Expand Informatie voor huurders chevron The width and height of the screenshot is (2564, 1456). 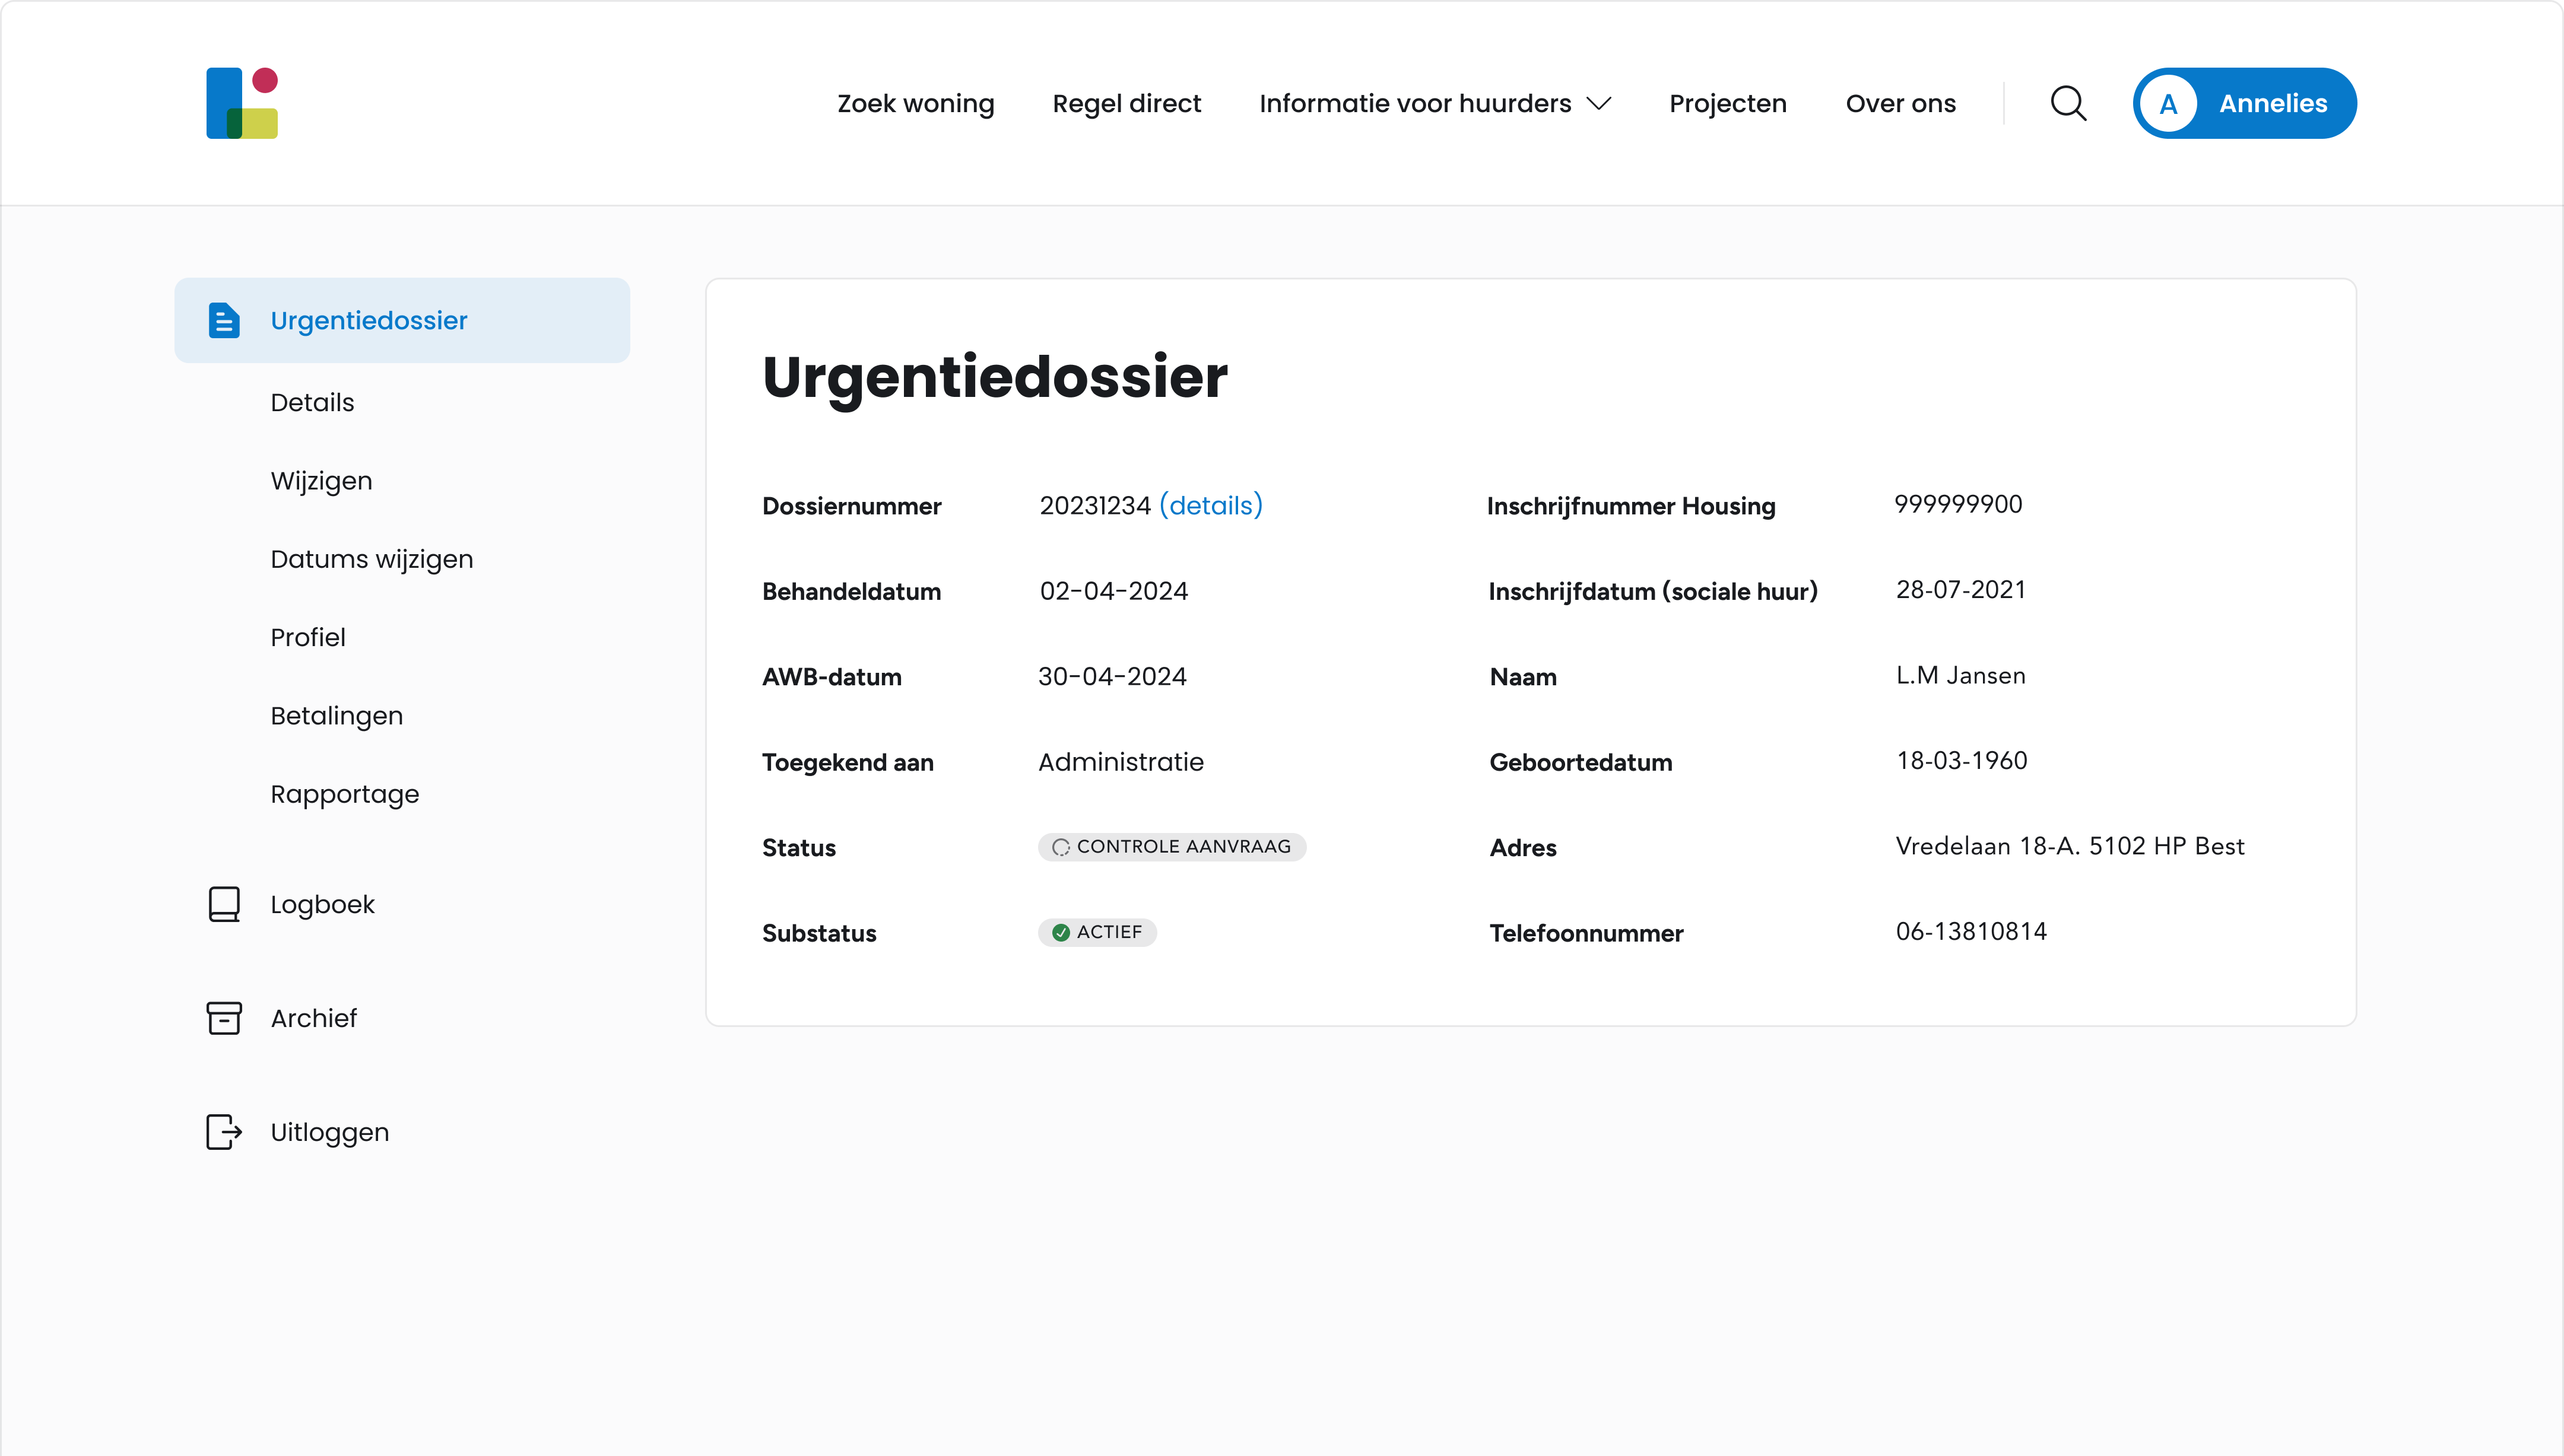tap(1600, 103)
